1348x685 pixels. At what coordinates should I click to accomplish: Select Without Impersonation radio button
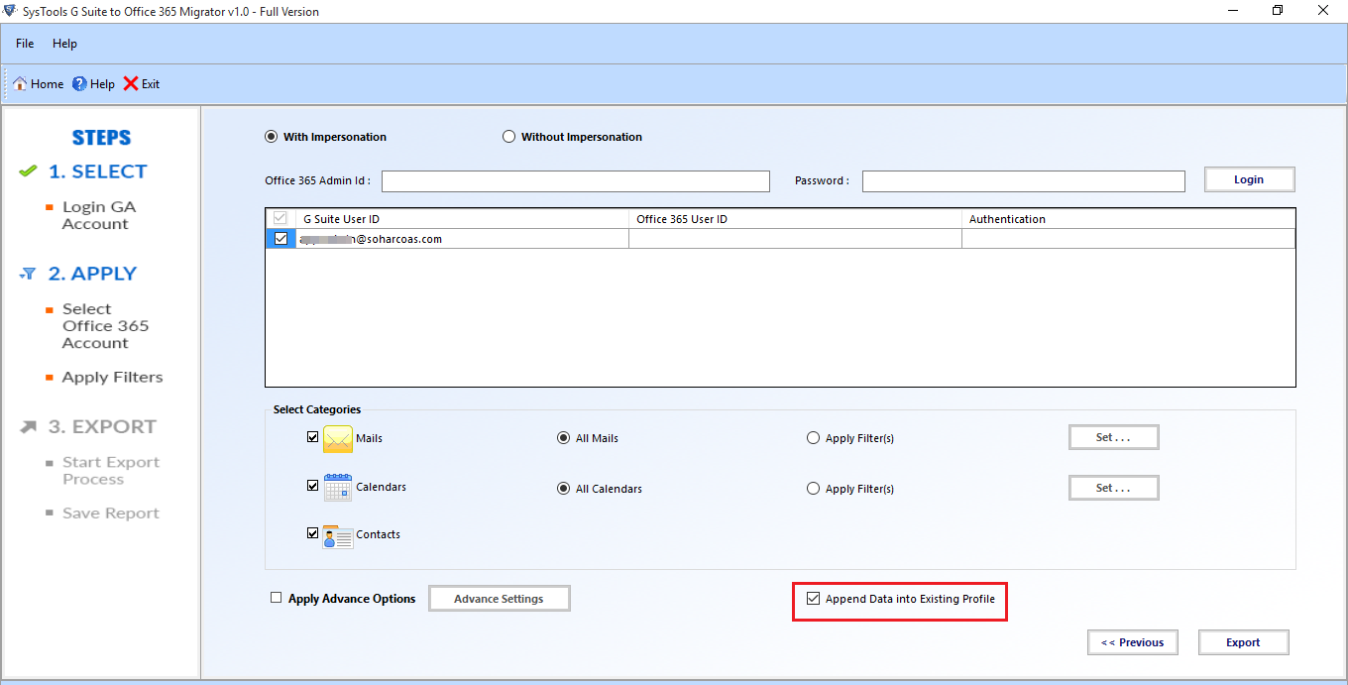coord(508,137)
